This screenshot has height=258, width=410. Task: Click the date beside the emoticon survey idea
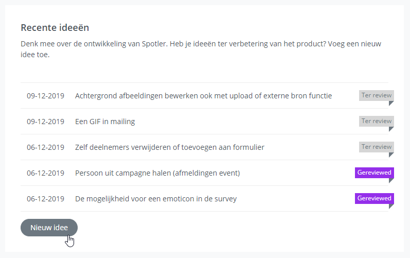point(45,199)
